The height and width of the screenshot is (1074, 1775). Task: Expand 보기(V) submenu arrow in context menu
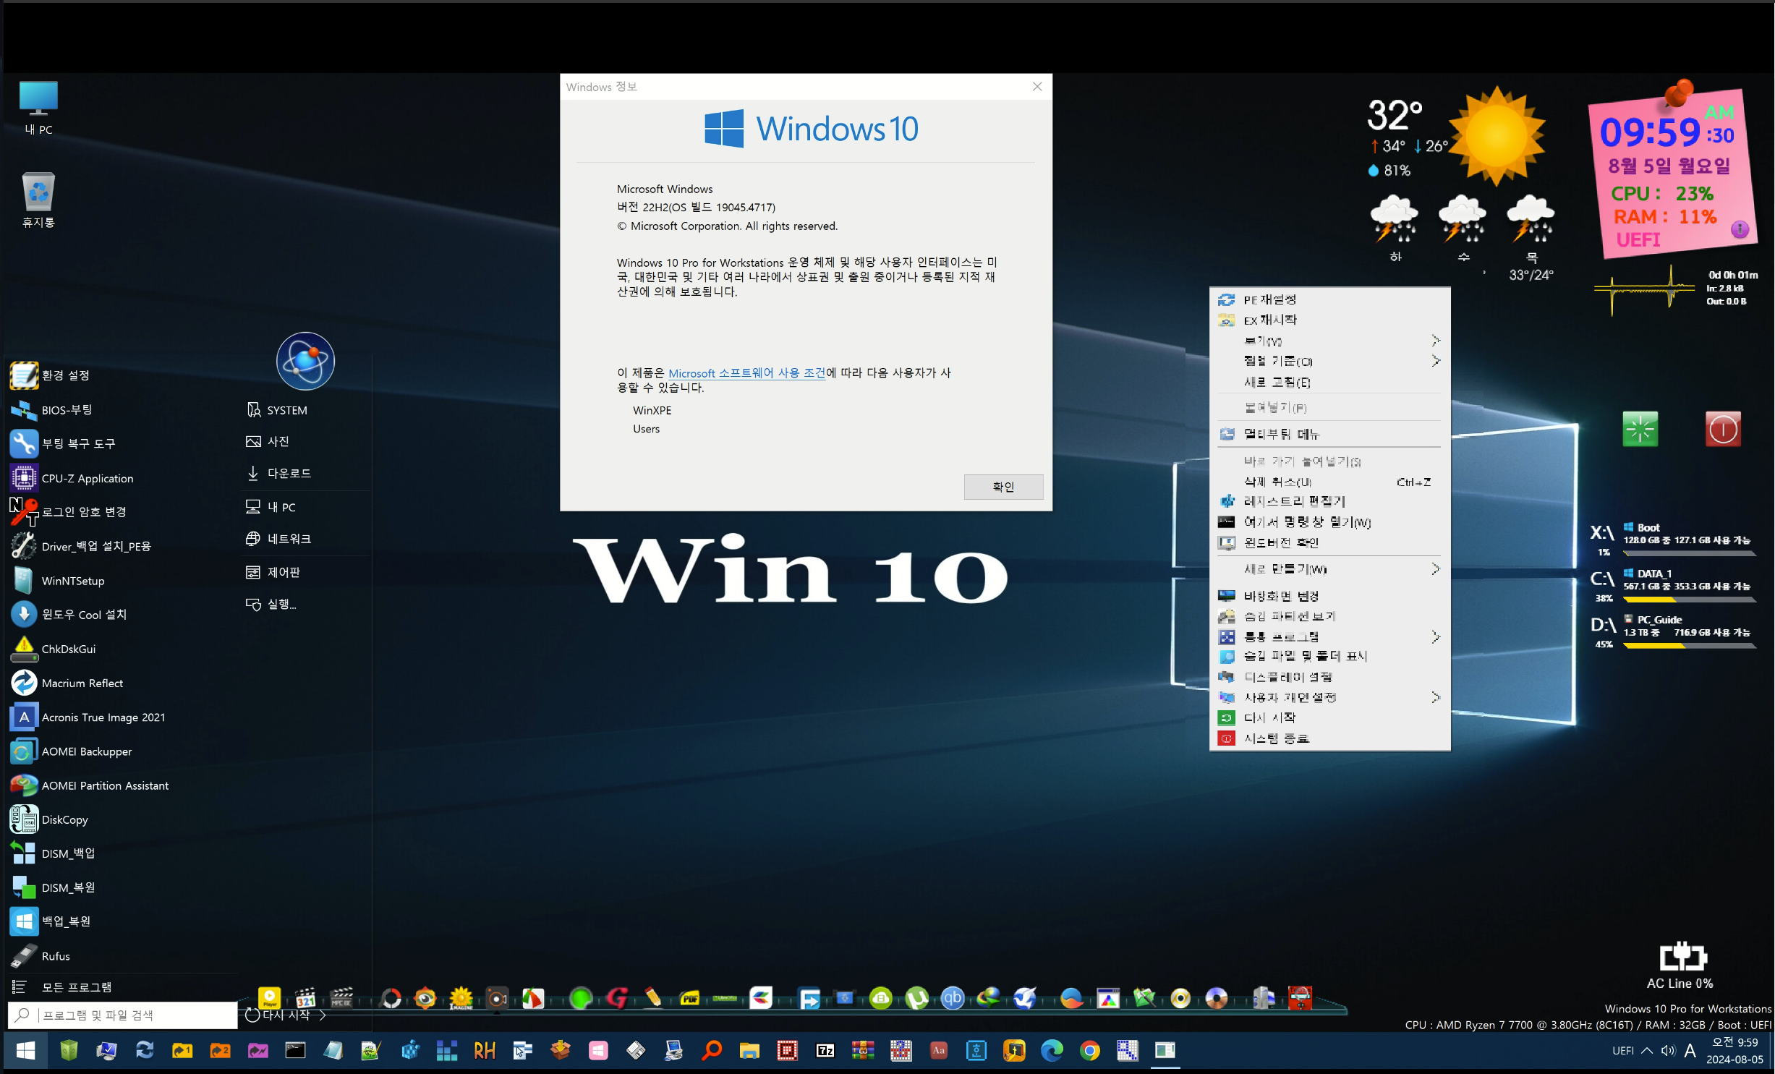[x=1435, y=340]
